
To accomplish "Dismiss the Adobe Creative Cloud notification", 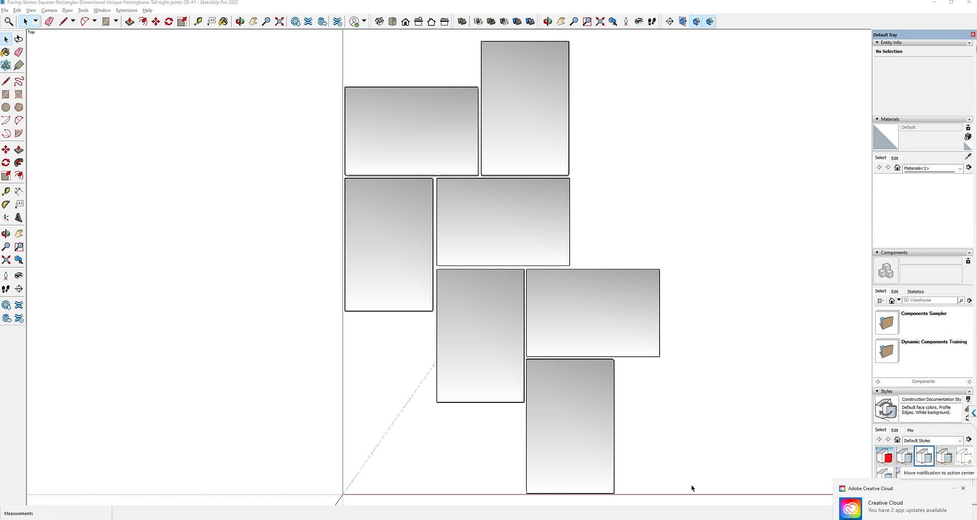I will pyautogui.click(x=963, y=488).
